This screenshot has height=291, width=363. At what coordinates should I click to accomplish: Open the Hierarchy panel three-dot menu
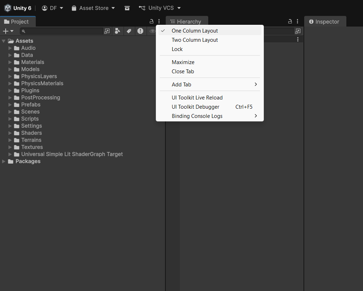click(297, 21)
